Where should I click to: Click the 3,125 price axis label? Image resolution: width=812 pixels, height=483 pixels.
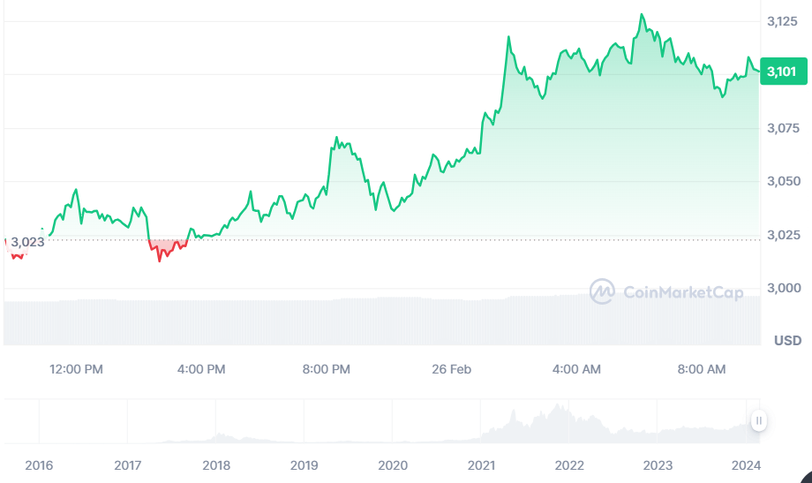point(783,21)
